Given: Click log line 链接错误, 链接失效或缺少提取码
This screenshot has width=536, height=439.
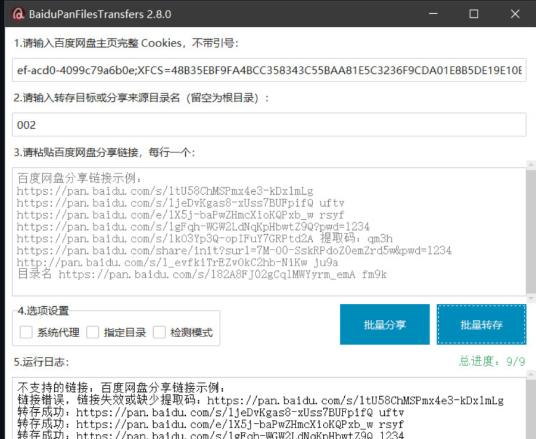Looking at the screenshot, I should 260,400.
